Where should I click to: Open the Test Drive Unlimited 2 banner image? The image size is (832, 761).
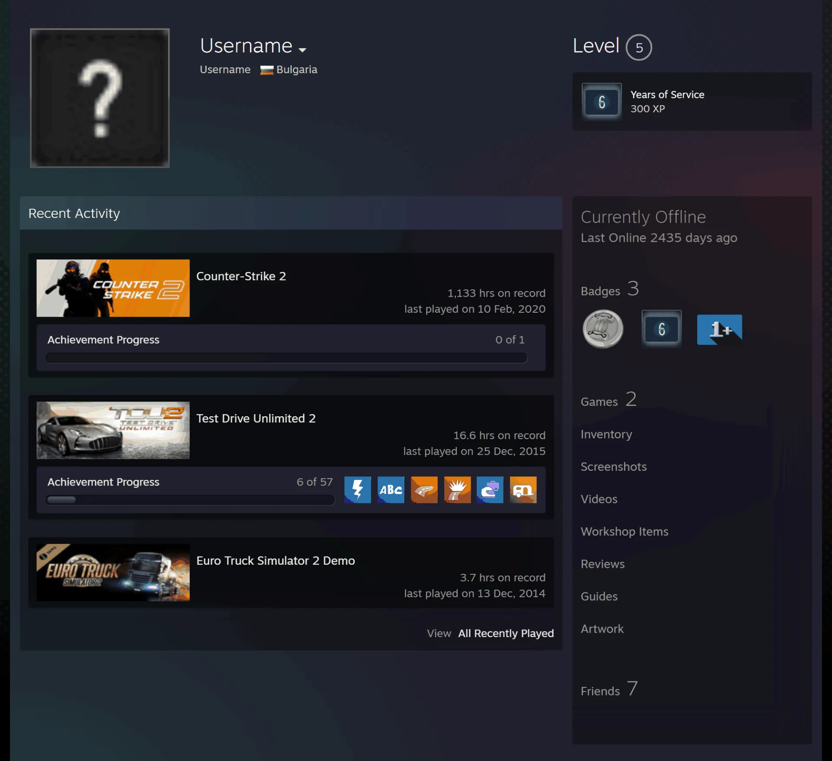113,430
